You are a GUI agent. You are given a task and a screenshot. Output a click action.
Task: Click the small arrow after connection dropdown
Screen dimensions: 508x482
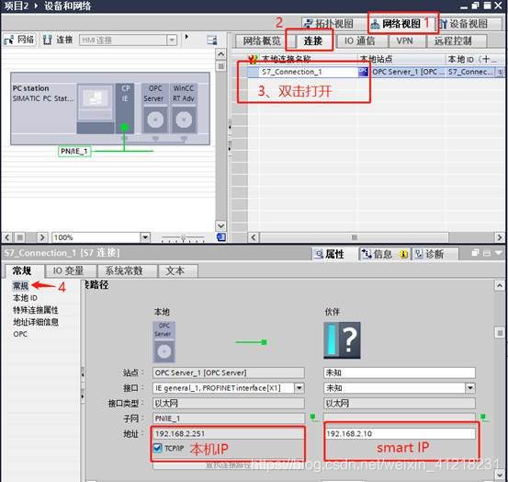click(186, 37)
